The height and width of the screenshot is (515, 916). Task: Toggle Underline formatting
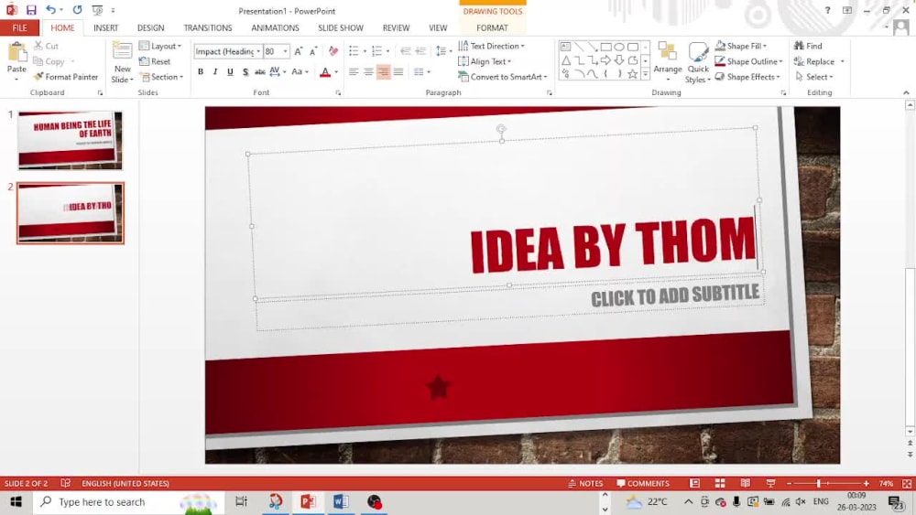(x=230, y=71)
